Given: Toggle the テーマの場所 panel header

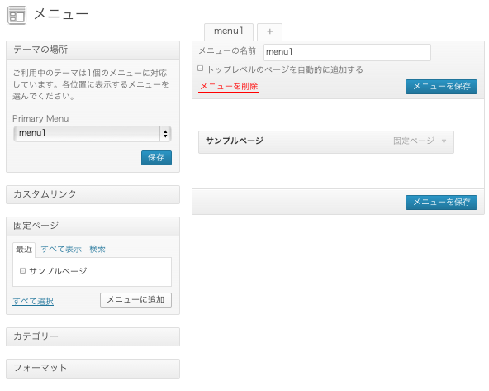Looking at the screenshot, I should pos(93,50).
